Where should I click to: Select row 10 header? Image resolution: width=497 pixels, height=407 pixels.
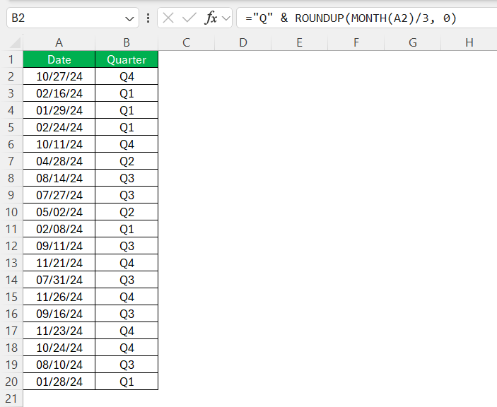click(11, 212)
